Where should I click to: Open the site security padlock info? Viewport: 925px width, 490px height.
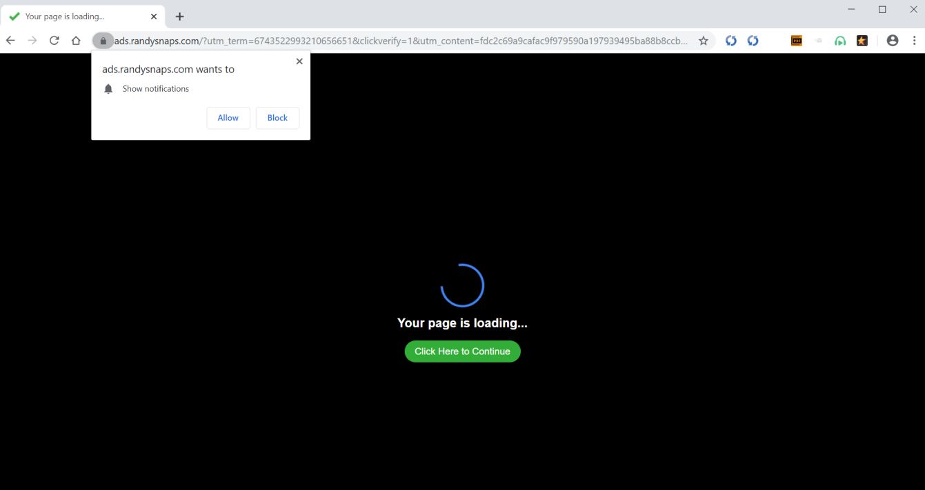pos(103,41)
